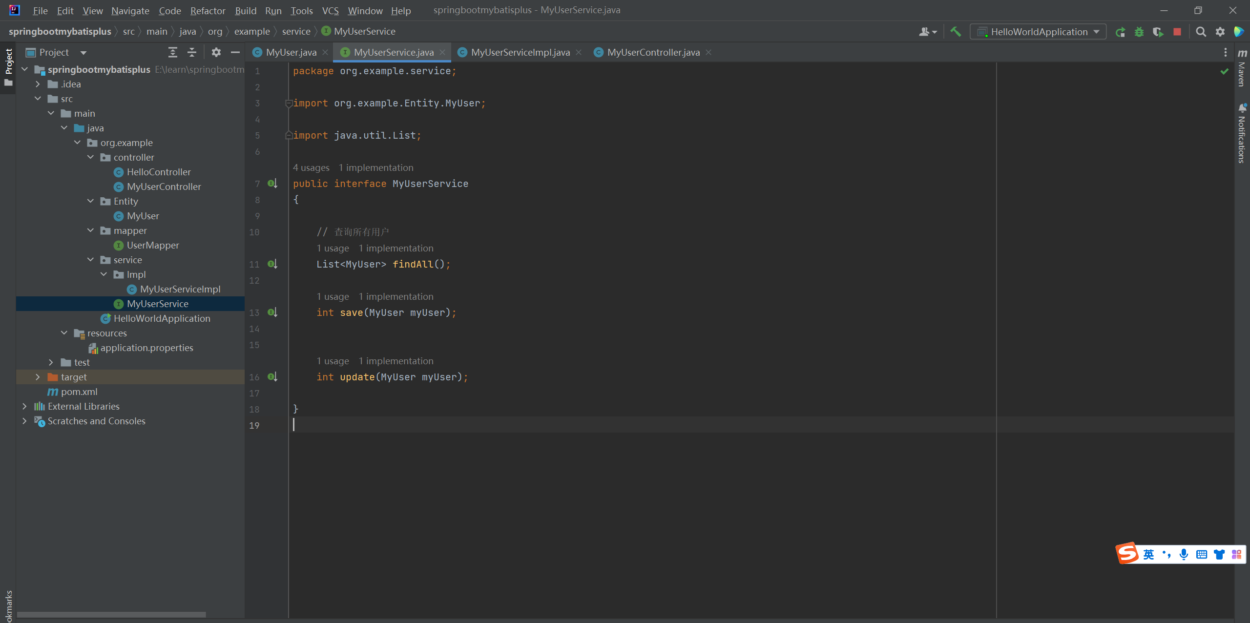1250x623 pixels.
Task: Open Project panel options gear
Action: (x=216, y=52)
